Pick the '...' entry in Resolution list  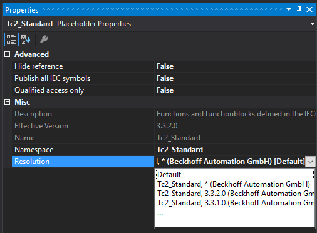(235, 212)
